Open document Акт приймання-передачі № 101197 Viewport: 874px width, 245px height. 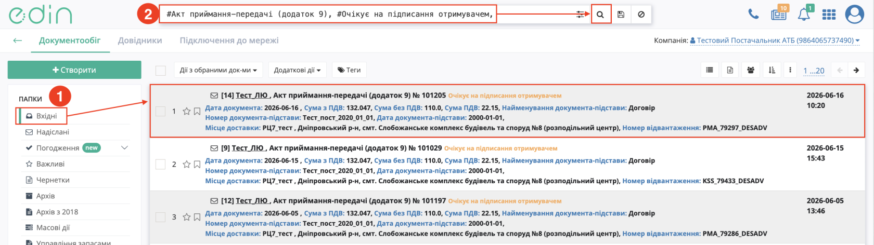pos(359,201)
